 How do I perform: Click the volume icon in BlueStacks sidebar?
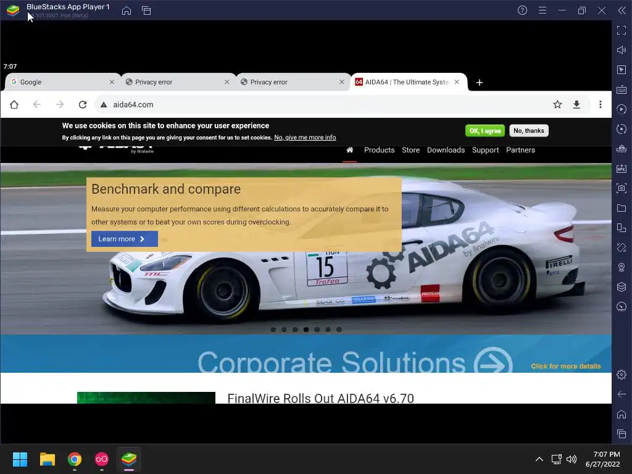coord(622,50)
